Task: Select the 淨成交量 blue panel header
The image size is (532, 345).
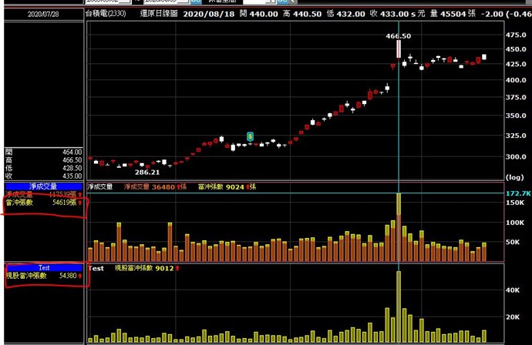Action: 43,186
